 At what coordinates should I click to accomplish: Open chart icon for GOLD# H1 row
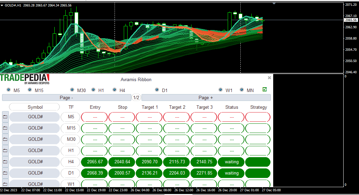coord(5,150)
